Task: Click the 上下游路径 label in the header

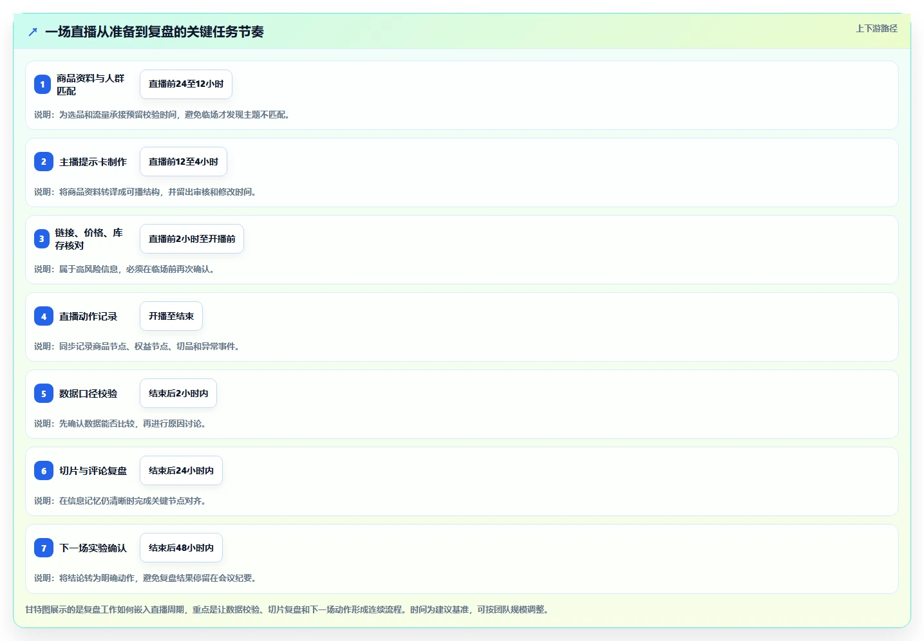Action: [x=876, y=28]
